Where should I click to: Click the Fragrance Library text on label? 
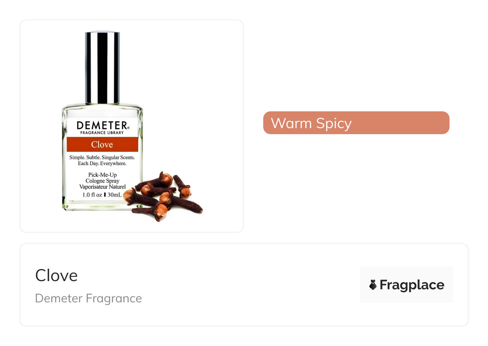click(x=102, y=133)
